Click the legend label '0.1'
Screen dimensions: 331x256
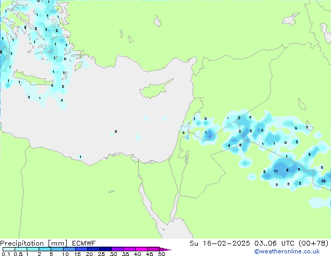coord(6,254)
